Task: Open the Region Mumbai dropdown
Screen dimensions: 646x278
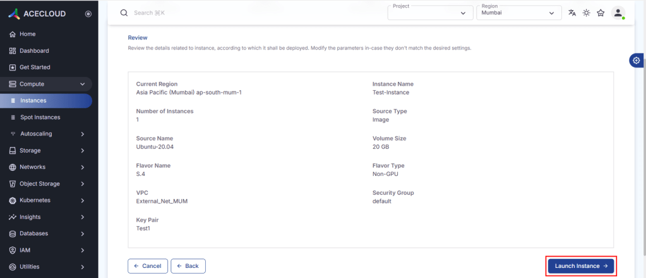Action: coord(518,13)
